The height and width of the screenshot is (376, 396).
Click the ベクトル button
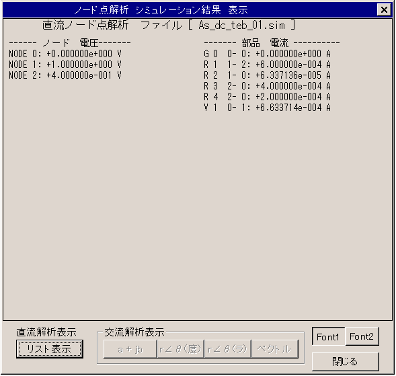tap(275, 349)
